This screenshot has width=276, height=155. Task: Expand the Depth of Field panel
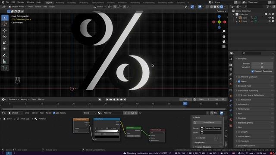pos(245,86)
